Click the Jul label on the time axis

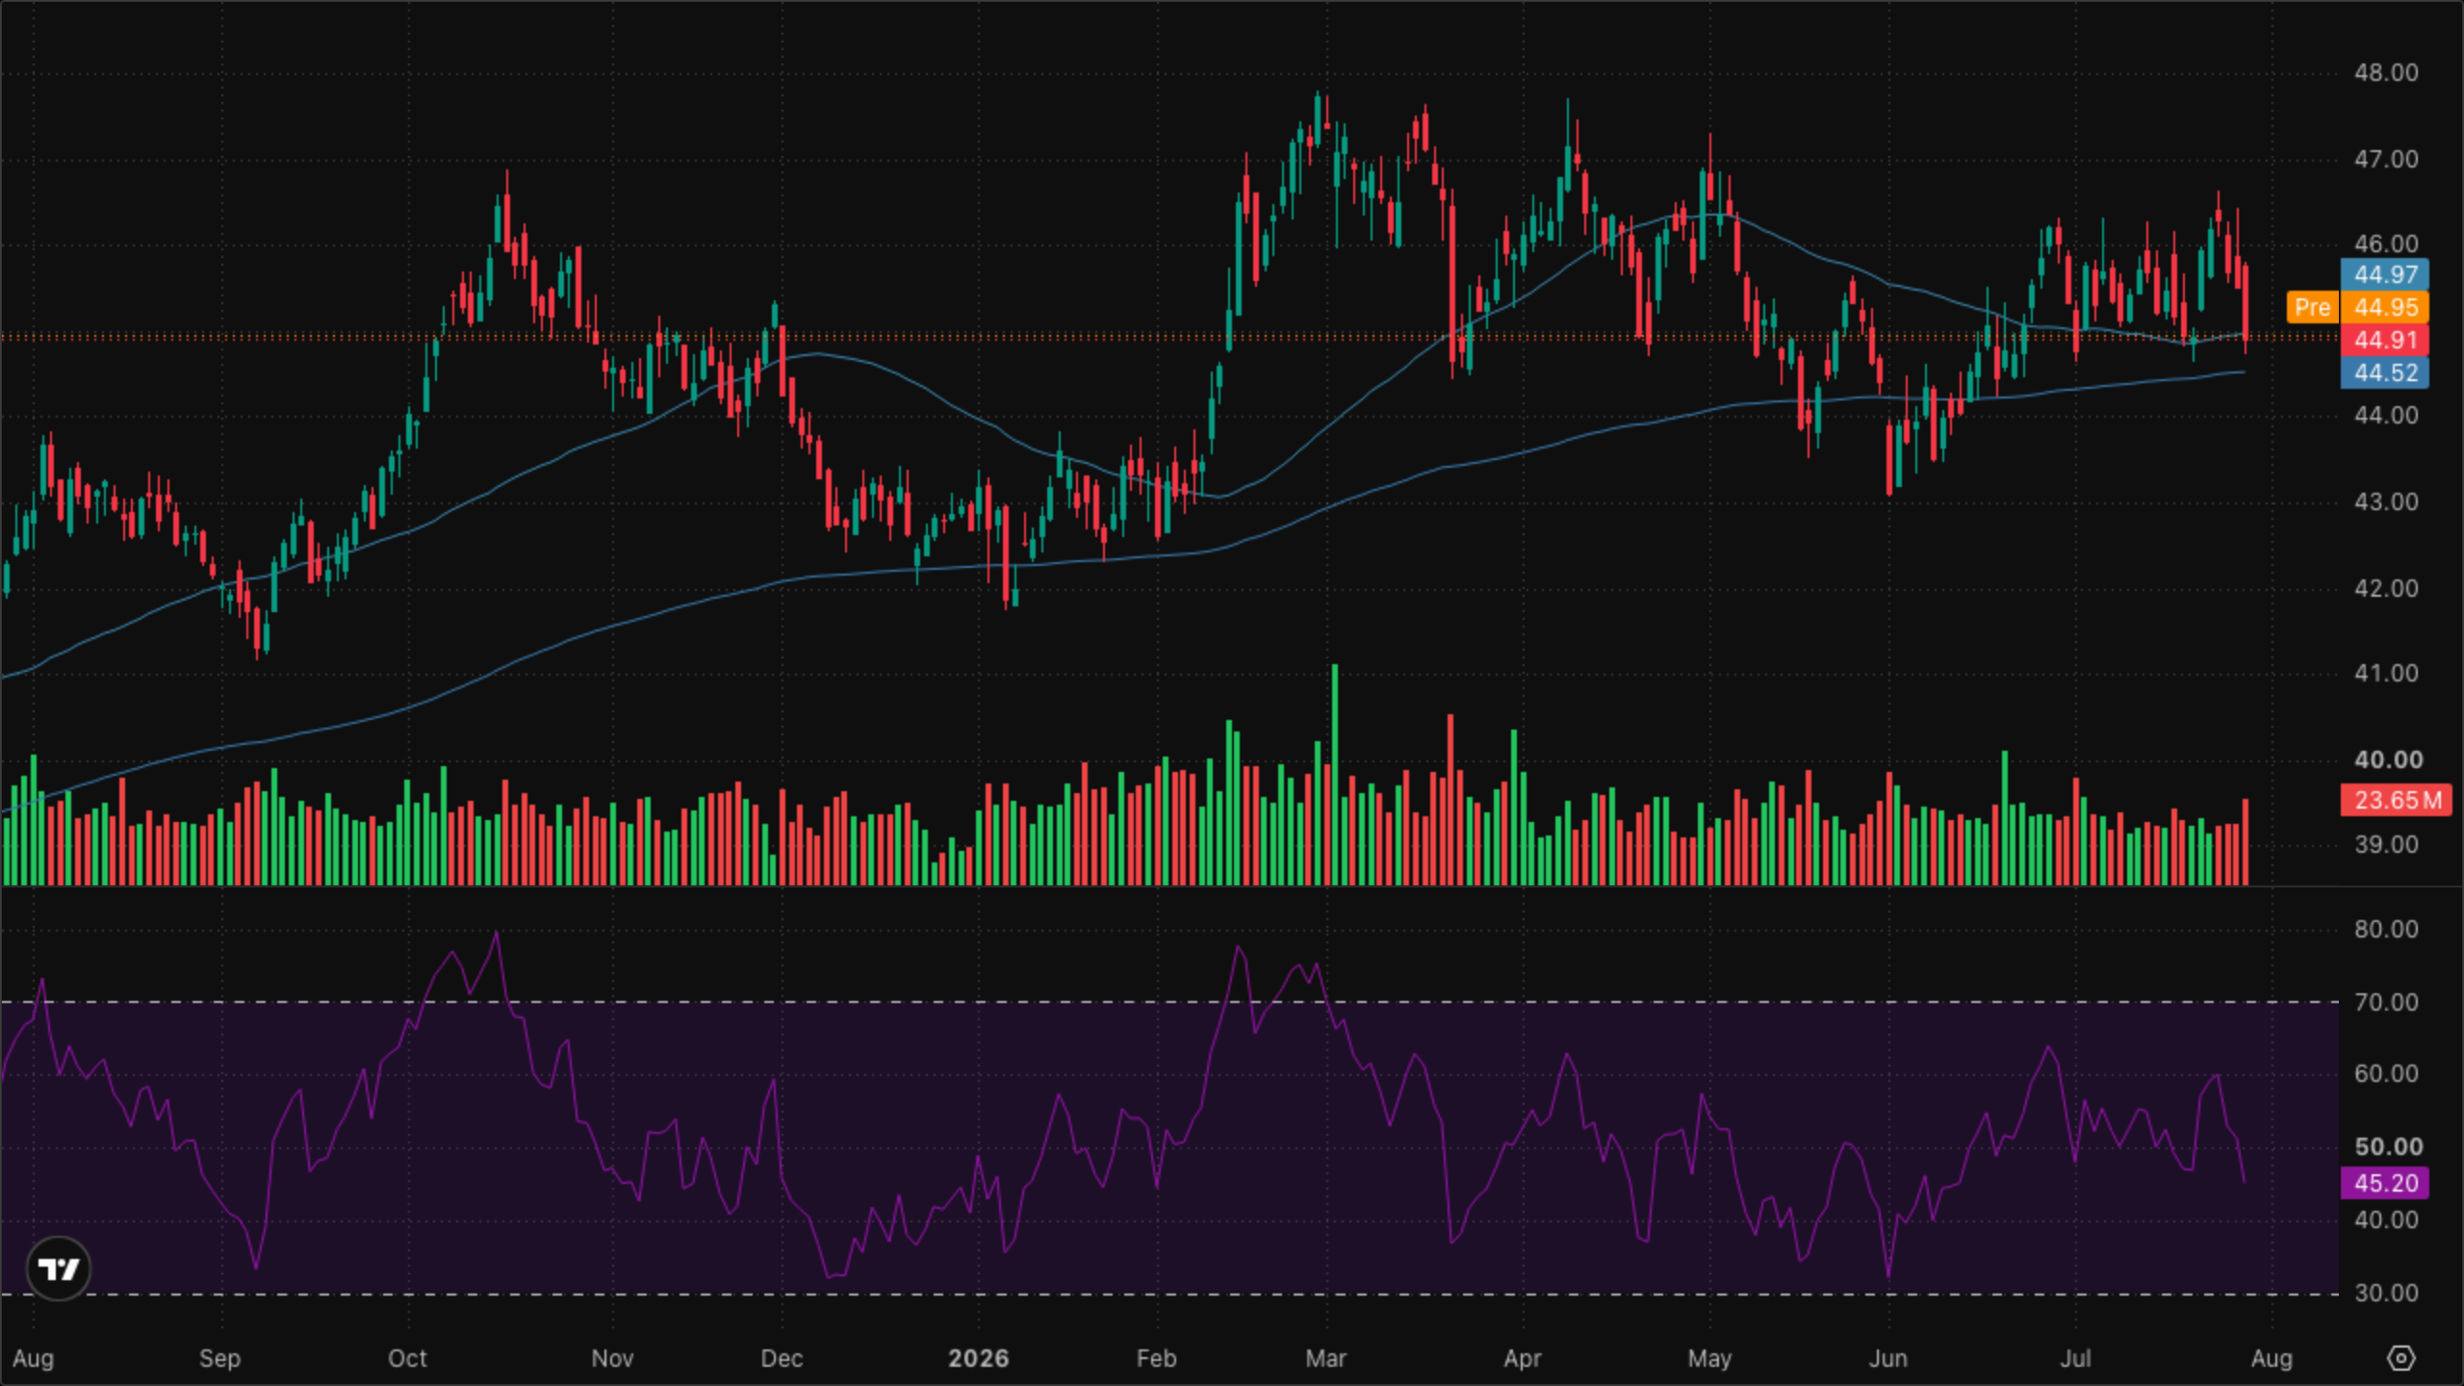(x=2075, y=1358)
